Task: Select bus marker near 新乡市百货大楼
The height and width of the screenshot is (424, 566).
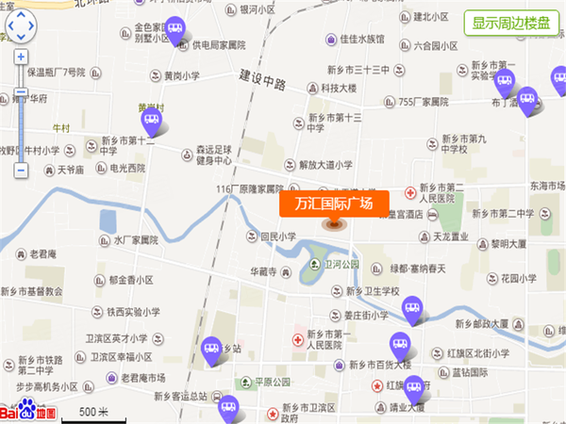Action: [x=400, y=347]
